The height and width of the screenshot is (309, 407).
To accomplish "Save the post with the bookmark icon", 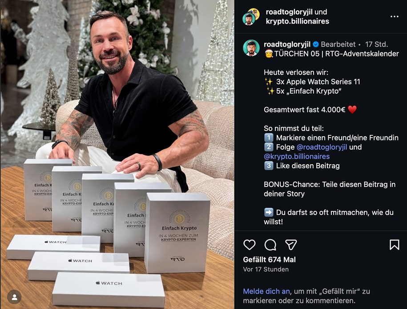I will tap(394, 245).
